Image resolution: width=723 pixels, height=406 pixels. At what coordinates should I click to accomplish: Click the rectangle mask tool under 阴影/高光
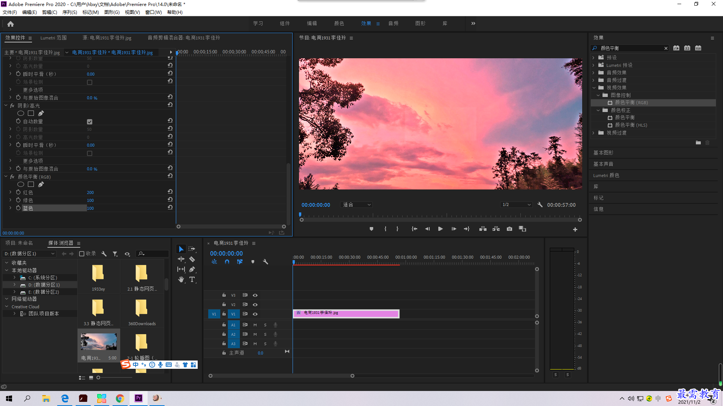tap(31, 113)
